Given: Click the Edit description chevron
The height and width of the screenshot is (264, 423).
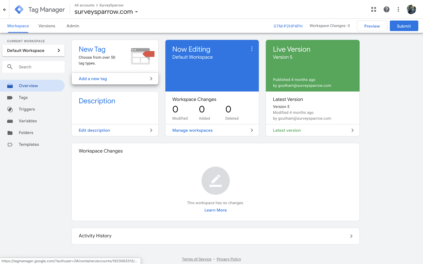Looking at the screenshot, I should tap(151, 130).
